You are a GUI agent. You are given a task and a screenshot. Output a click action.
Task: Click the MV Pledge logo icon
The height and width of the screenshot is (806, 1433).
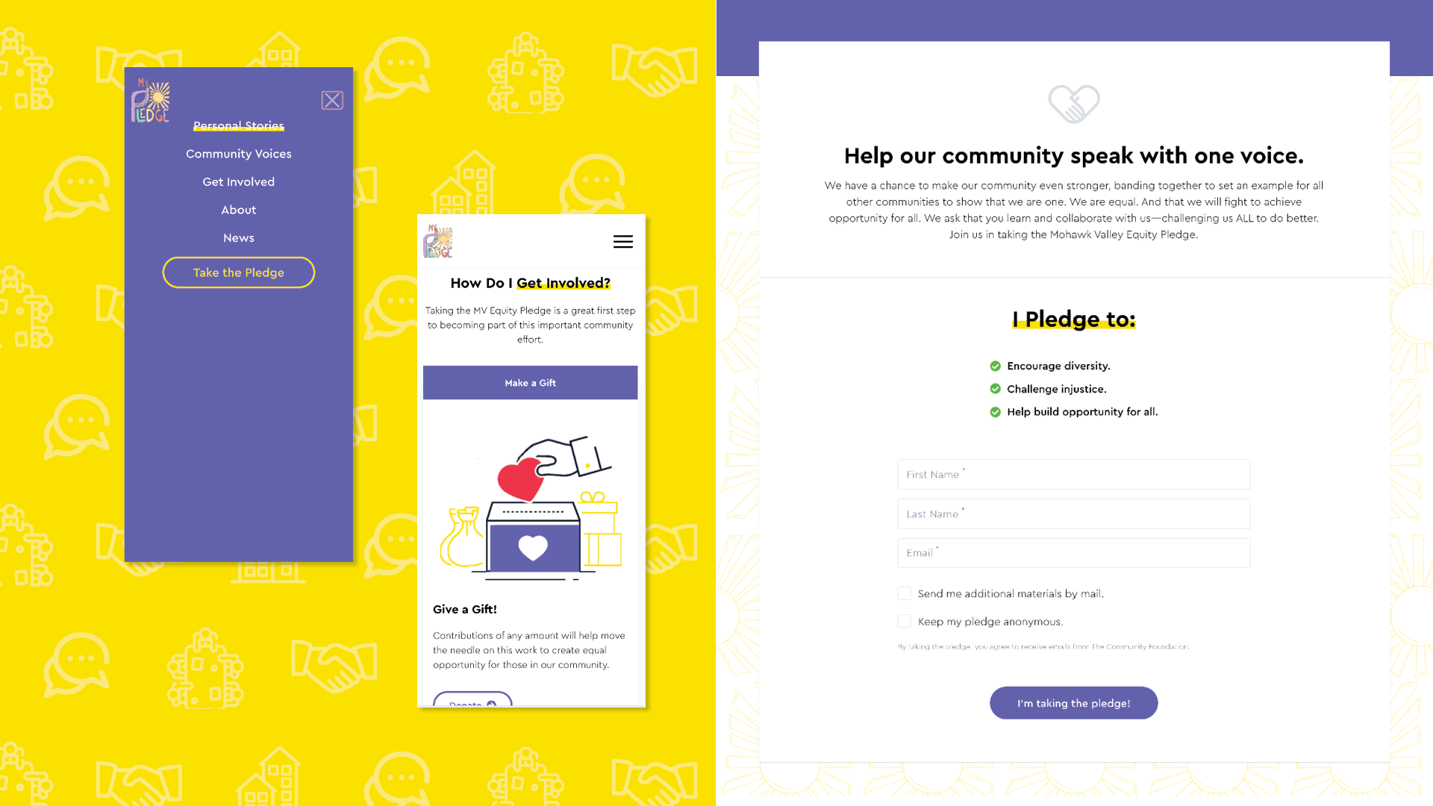click(151, 101)
